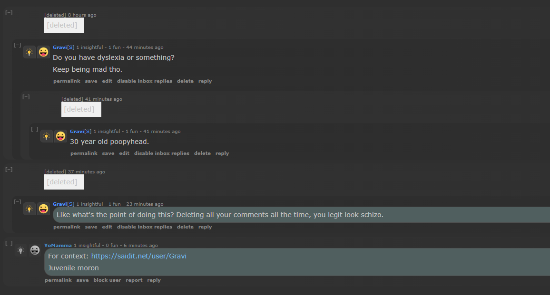Vote insightful on Gravi's dyslexia comment

29,52
